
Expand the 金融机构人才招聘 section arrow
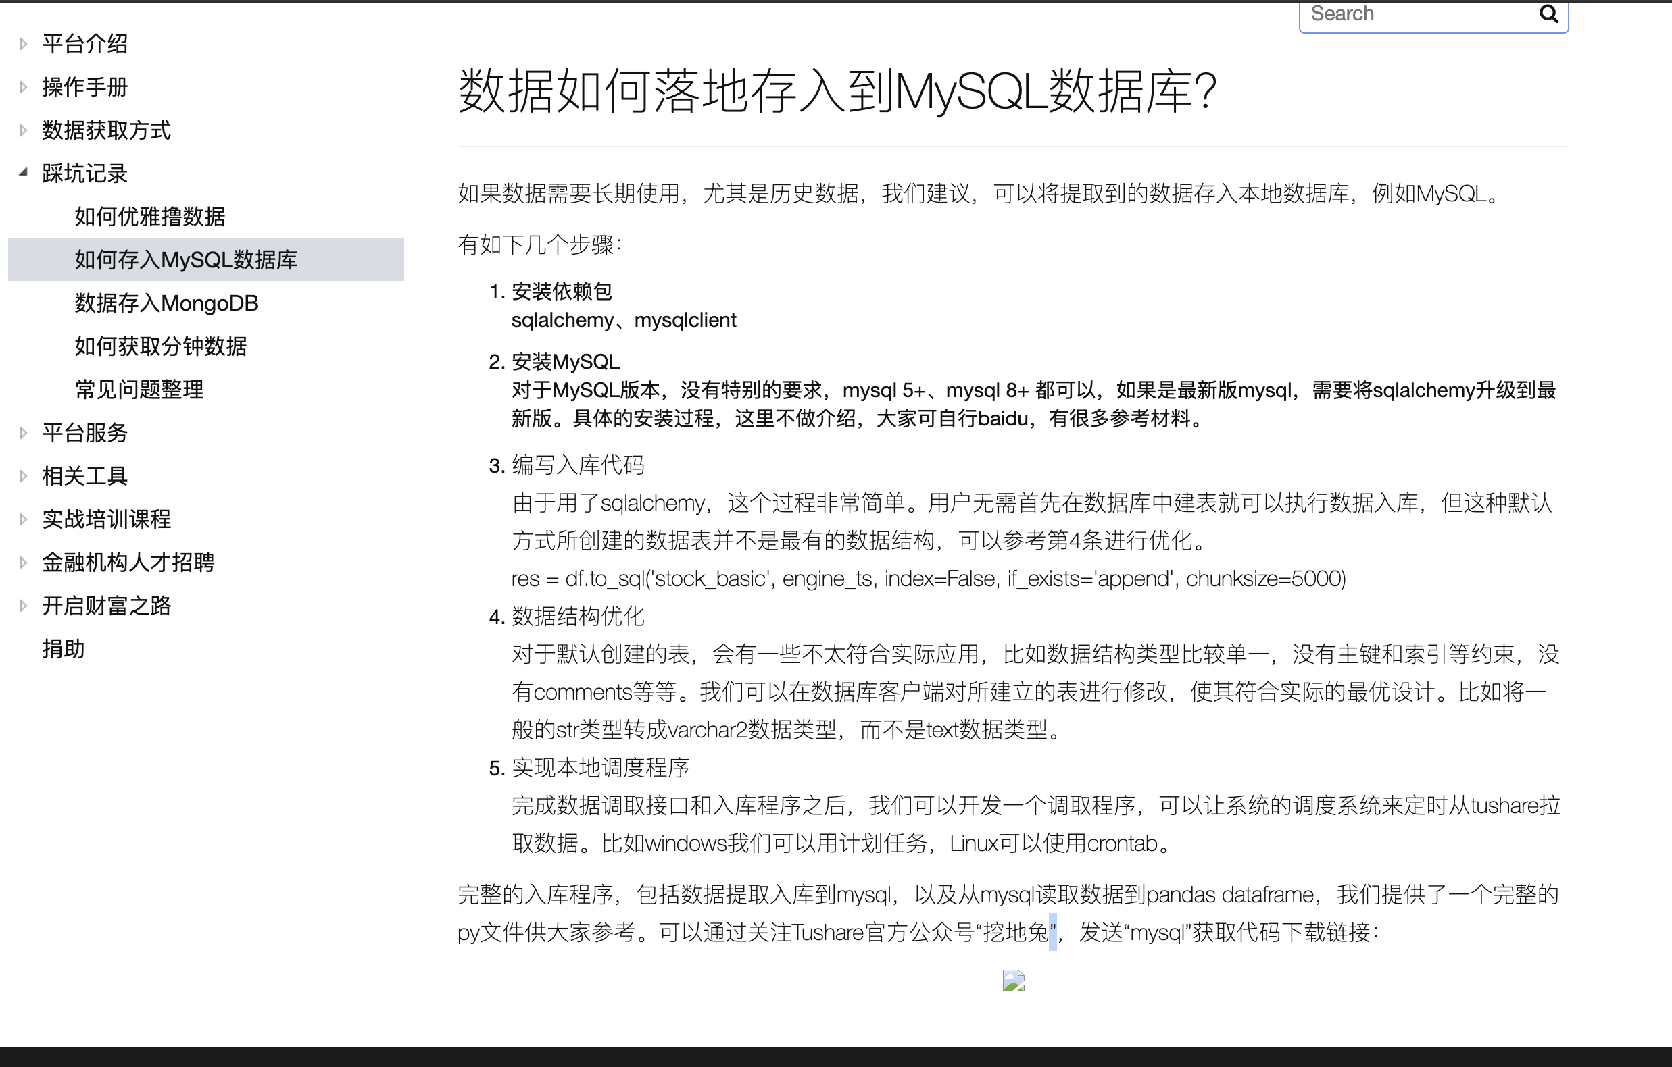24,563
